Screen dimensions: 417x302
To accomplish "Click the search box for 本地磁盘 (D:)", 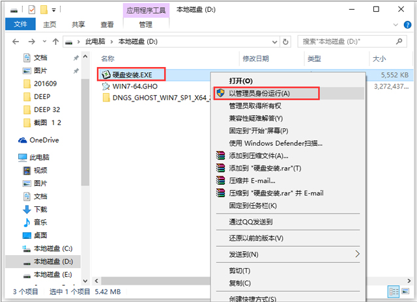I will pos(352,42).
